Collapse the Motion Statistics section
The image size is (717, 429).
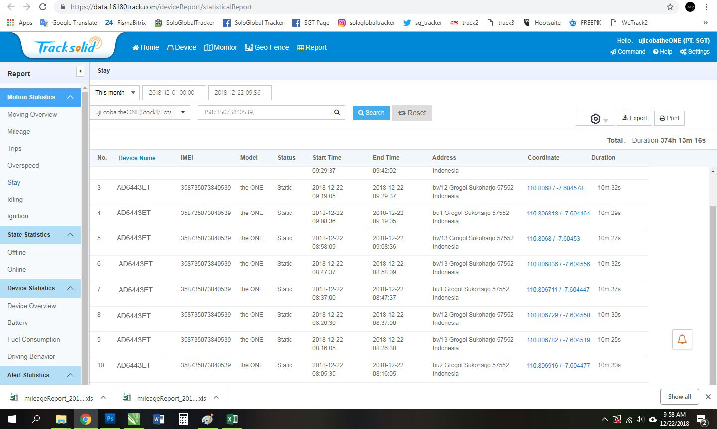[x=70, y=97]
